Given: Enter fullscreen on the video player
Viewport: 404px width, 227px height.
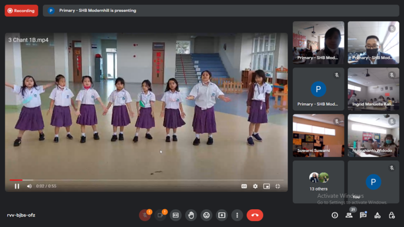Looking at the screenshot, I should coord(278,186).
